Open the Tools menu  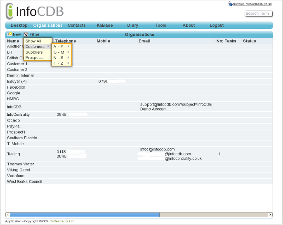tap(161, 26)
